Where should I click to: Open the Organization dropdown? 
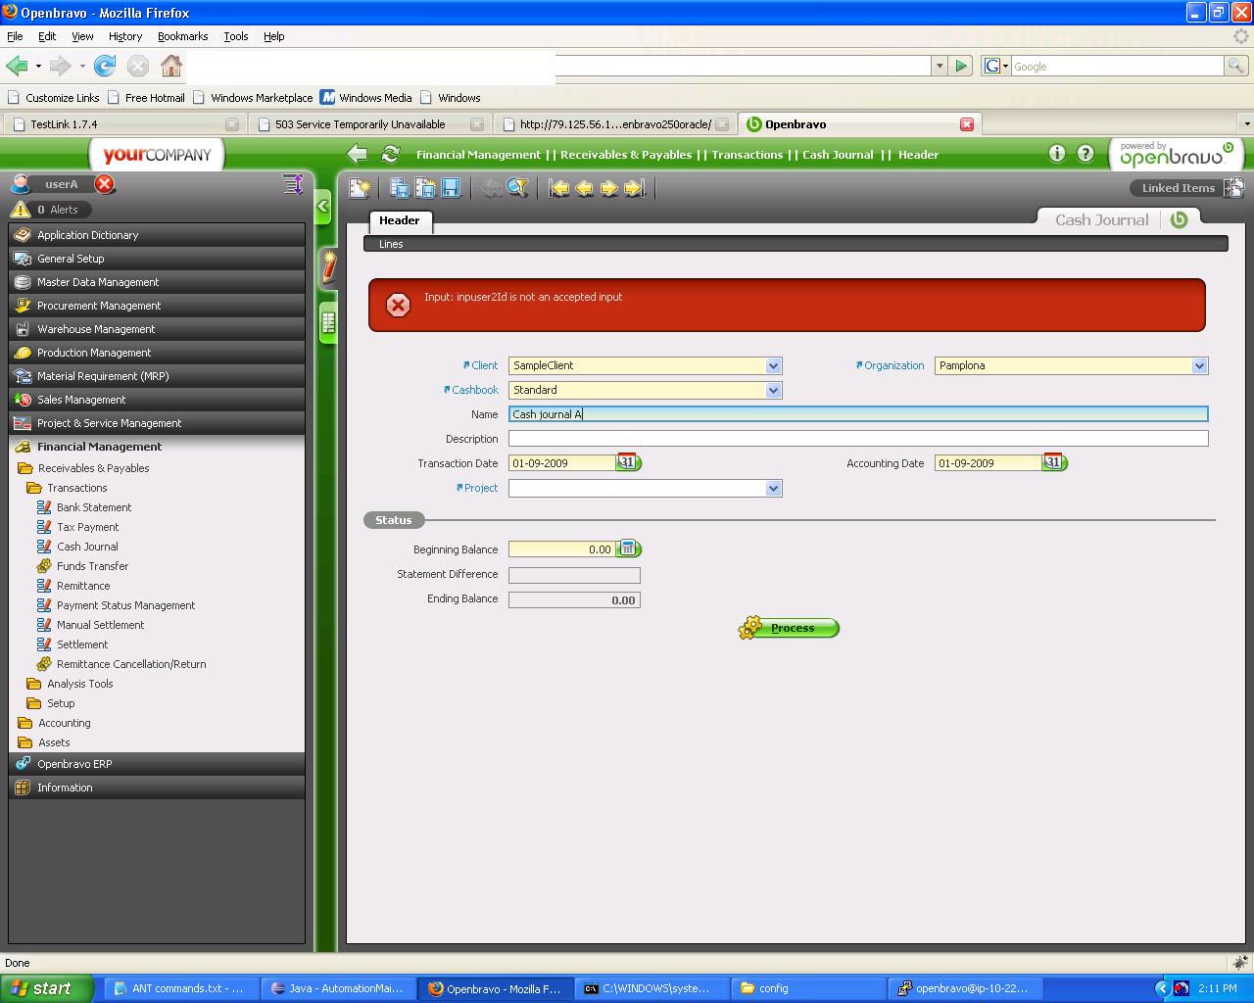click(1199, 365)
